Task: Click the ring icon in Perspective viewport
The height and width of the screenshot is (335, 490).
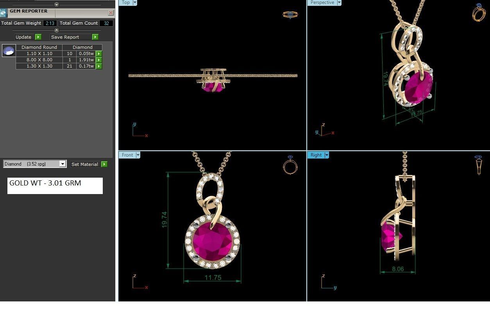Action: coord(479,12)
